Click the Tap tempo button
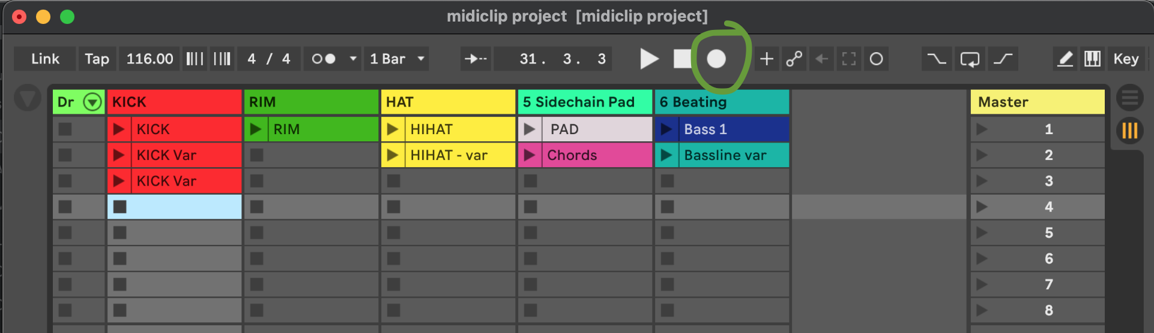Image resolution: width=1154 pixels, height=333 pixels. [97, 59]
